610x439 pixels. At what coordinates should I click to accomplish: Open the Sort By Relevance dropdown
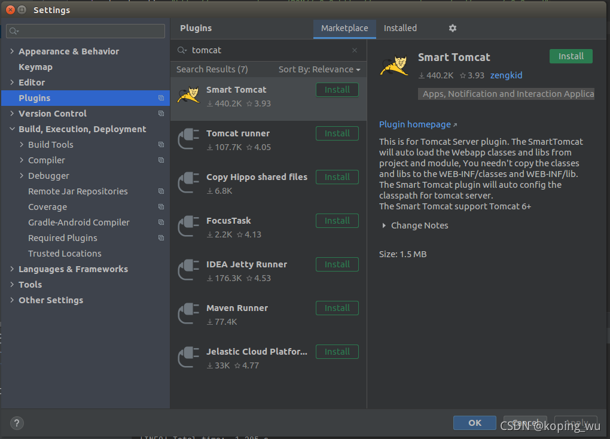tap(319, 69)
